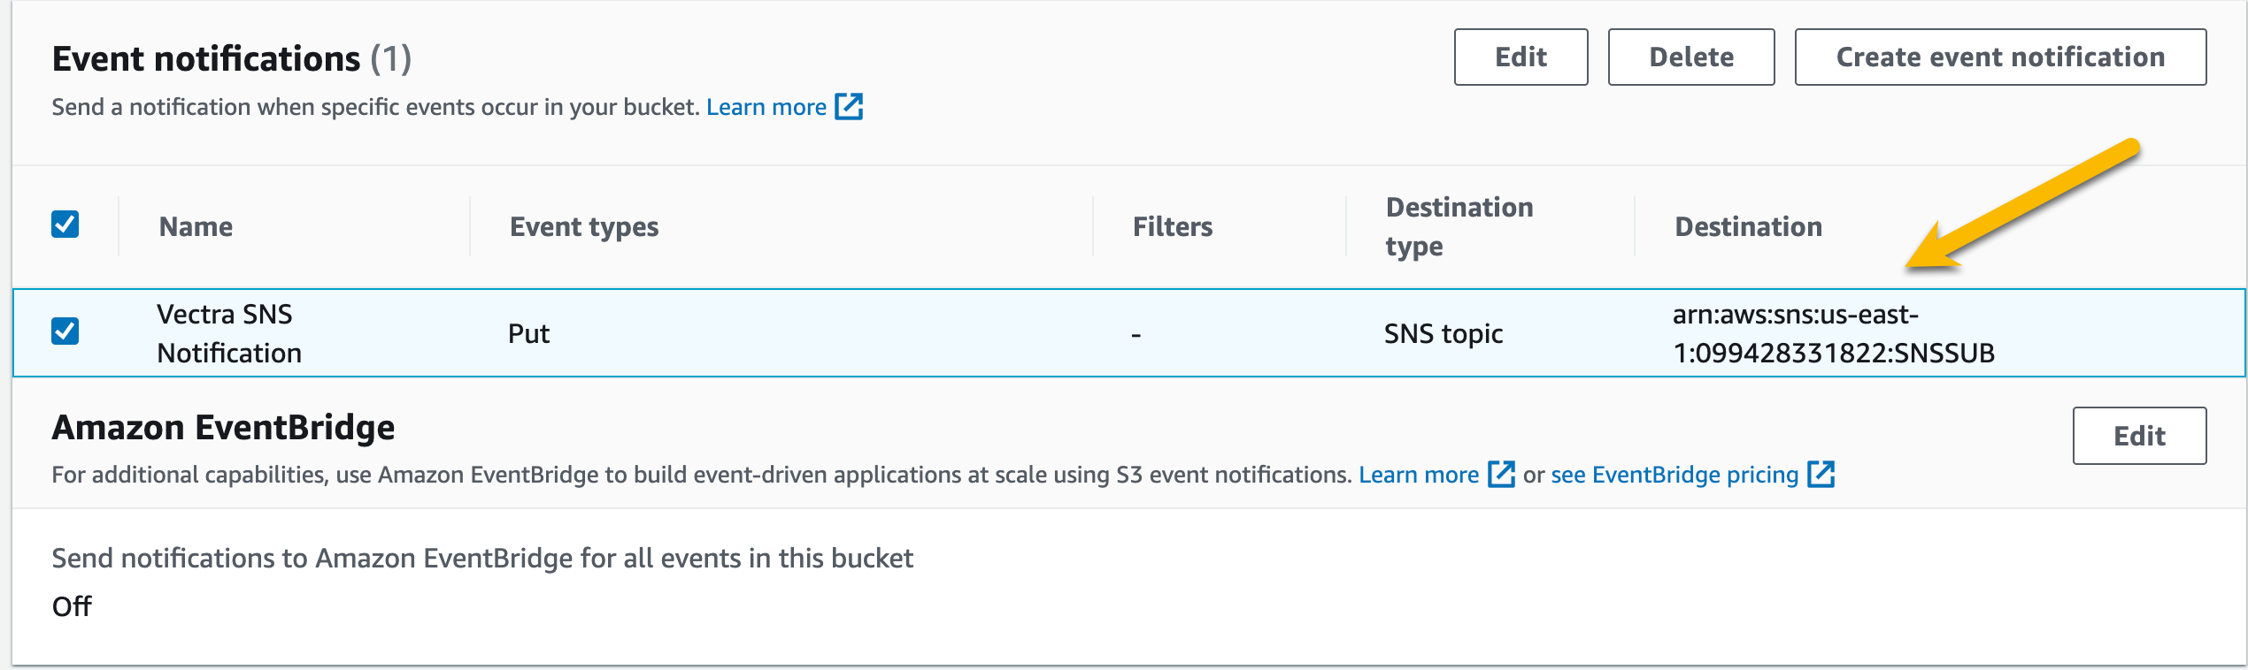Toggle the select-all checkbox in the table header
This screenshot has width=2248, height=670.
click(x=65, y=225)
